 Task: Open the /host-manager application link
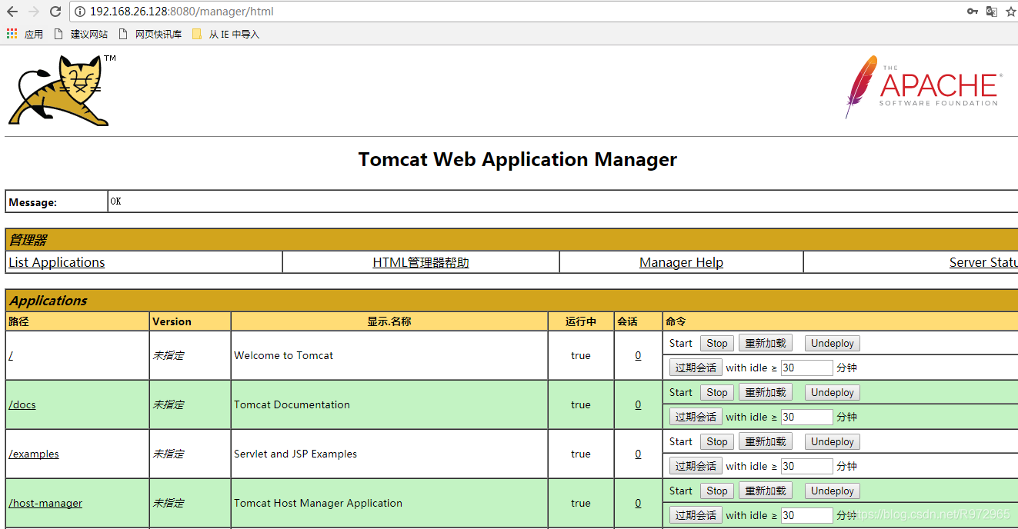coord(45,503)
